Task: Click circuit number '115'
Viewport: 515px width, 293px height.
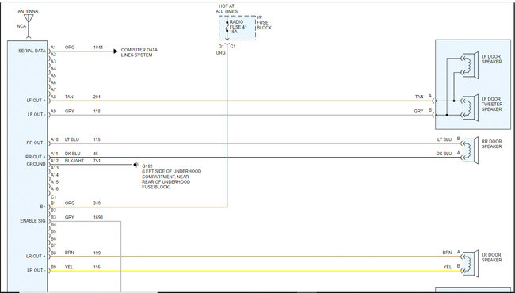Action: coord(97,139)
